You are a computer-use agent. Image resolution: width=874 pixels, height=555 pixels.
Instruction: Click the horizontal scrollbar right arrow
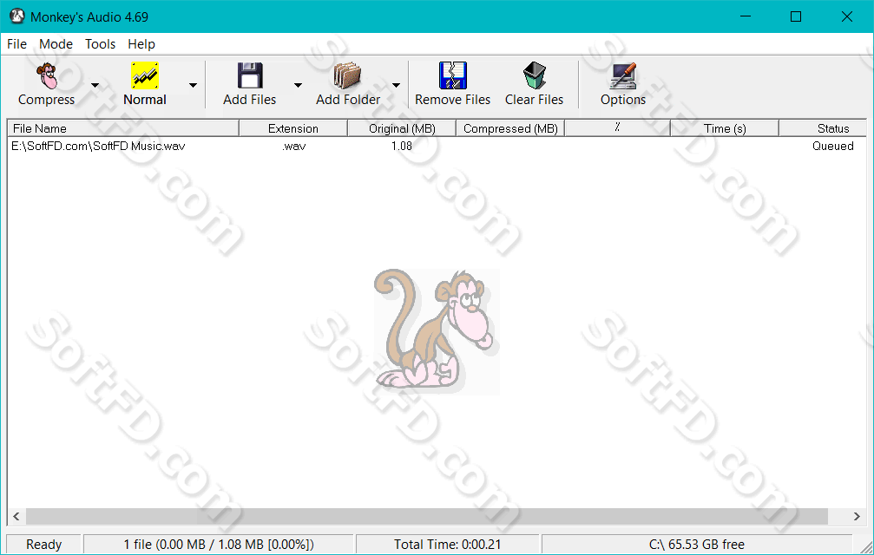[x=857, y=517]
